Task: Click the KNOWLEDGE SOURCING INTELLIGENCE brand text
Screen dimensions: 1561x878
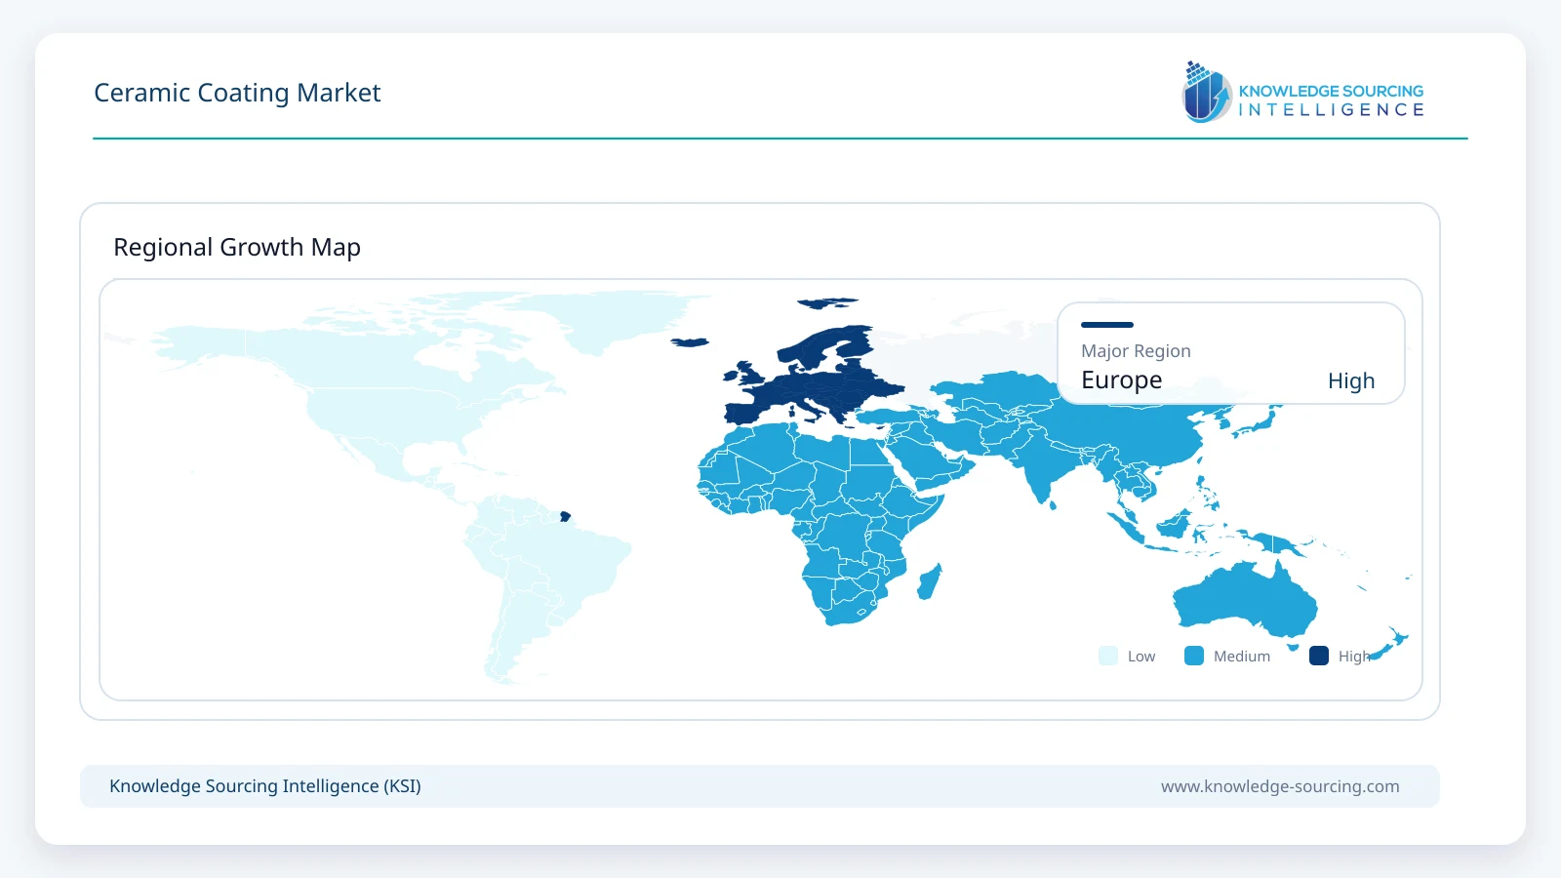Action: (1331, 100)
